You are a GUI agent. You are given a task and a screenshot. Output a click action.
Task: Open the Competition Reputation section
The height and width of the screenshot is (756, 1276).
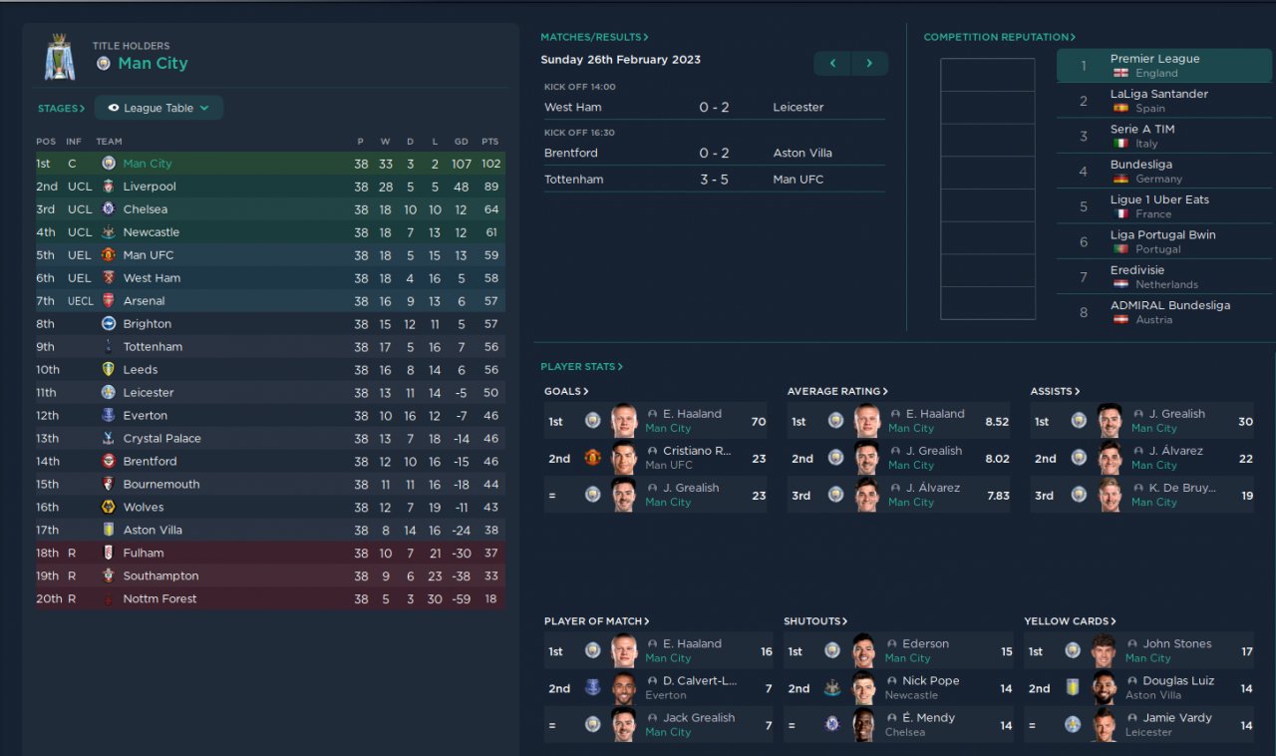click(x=1000, y=37)
